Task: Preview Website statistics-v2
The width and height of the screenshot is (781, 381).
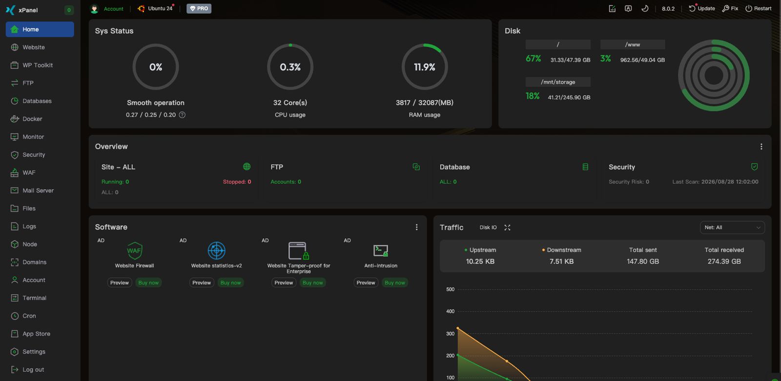Action: (x=202, y=283)
